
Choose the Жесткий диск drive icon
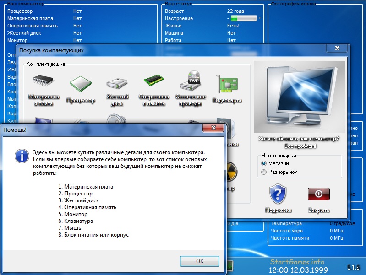(117, 82)
